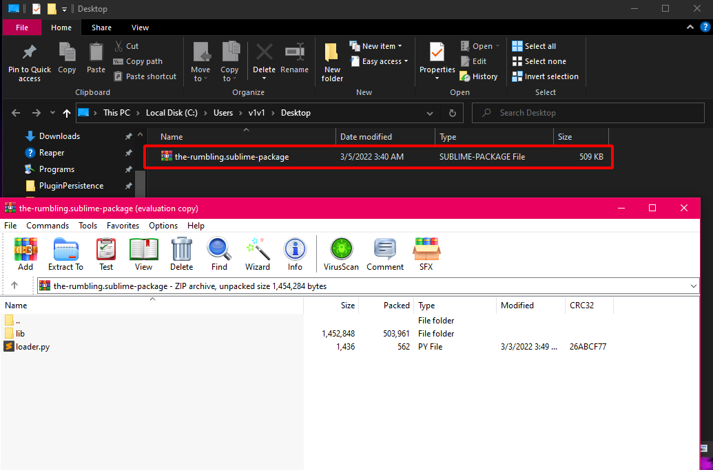Click Invert selection in Explorer
Screen dimensions: 713x470
(545, 76)
